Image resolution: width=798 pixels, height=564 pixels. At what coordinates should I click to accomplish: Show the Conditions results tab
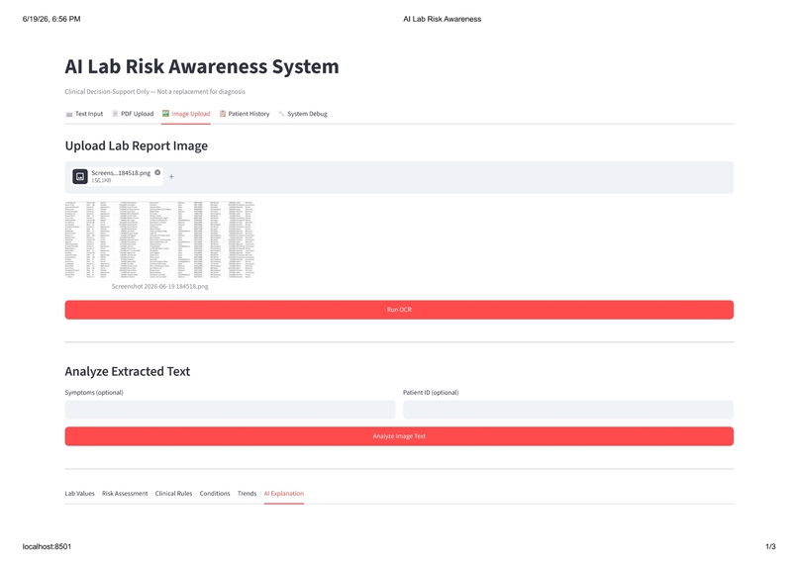(x=215, y=494)
